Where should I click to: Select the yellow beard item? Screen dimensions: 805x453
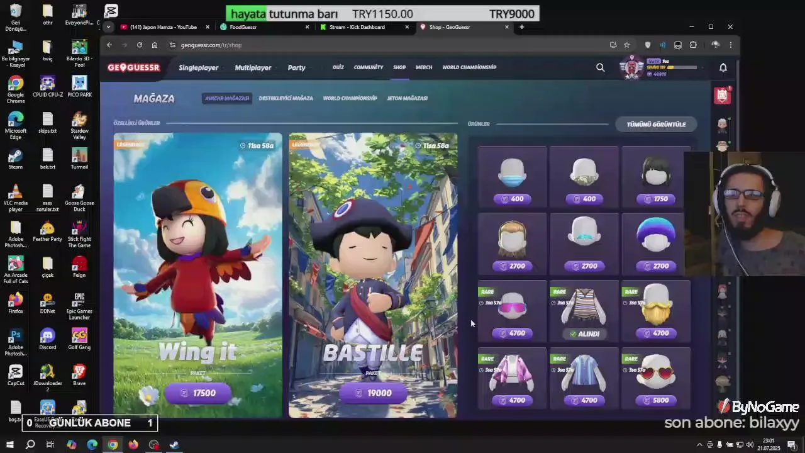click(656, 311)
